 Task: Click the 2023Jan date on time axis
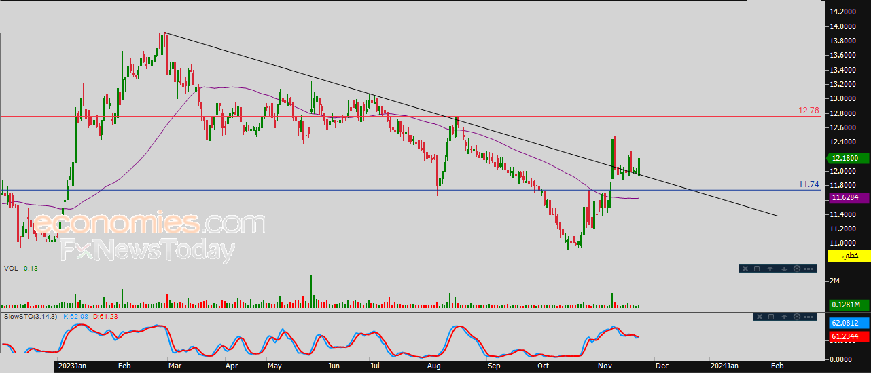click(71, 366)
